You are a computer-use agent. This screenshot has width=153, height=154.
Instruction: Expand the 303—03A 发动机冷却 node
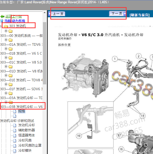pyautogui.click(x=6, y=93)
